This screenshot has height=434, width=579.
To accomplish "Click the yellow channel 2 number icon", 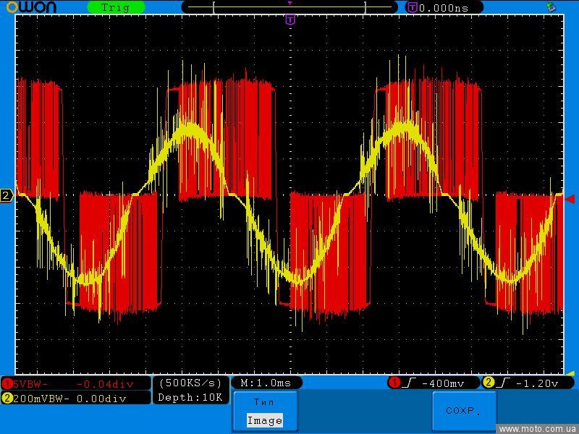I will [7, 398].
